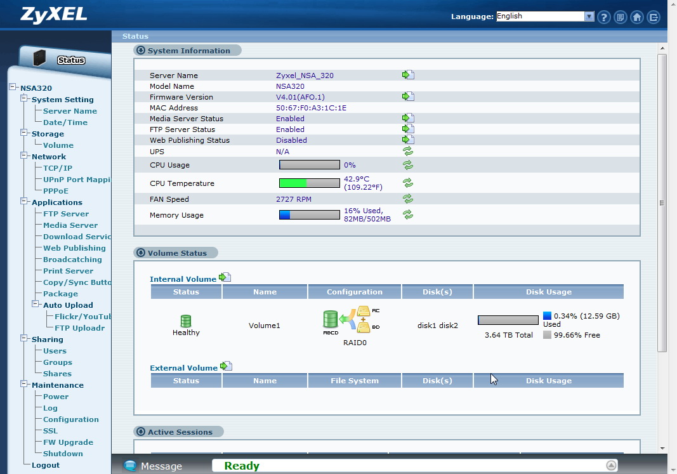Open TCP/IP network settings

58,168
